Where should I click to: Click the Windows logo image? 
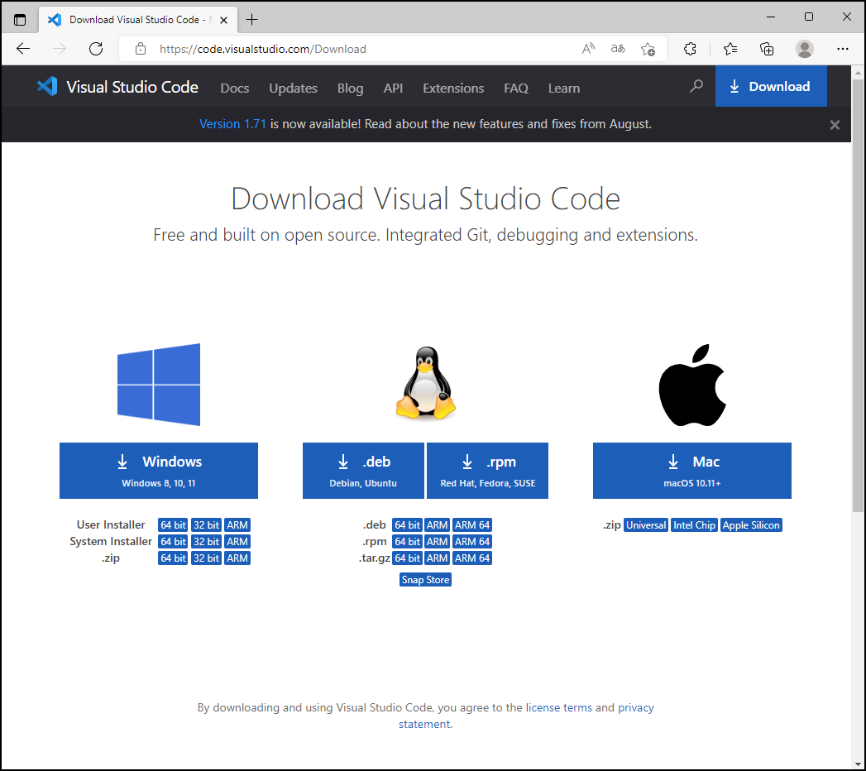tap(159, 385)
